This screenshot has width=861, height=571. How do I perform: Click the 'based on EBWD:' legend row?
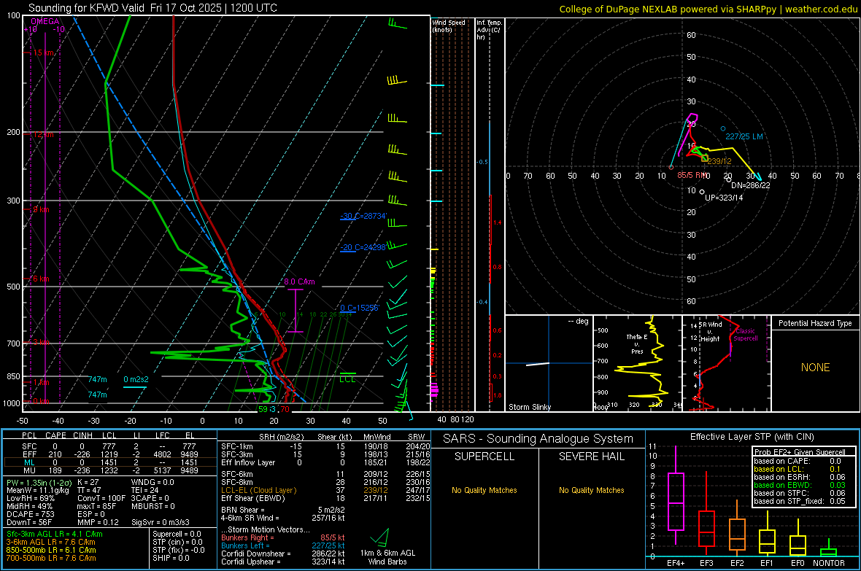(x=800, y=485)
